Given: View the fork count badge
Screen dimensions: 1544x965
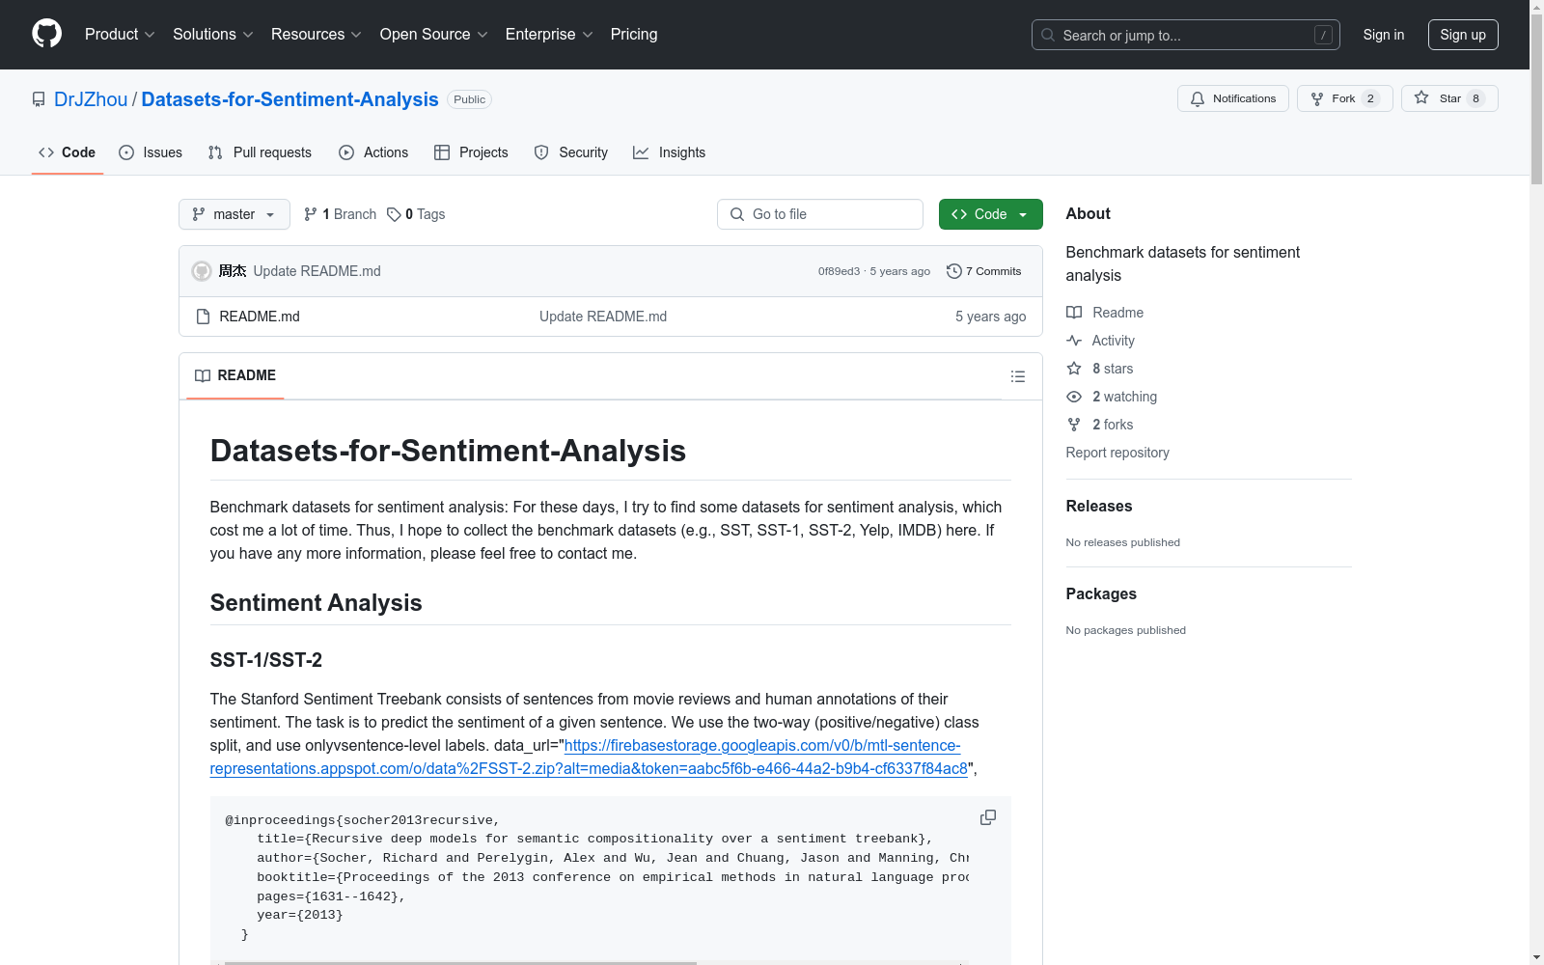Looking at the screenshot, I should pyautogui.click(x=1370, y=98).
